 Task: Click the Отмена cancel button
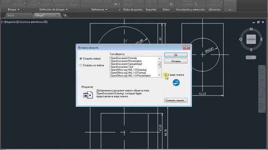pos(176,61)
